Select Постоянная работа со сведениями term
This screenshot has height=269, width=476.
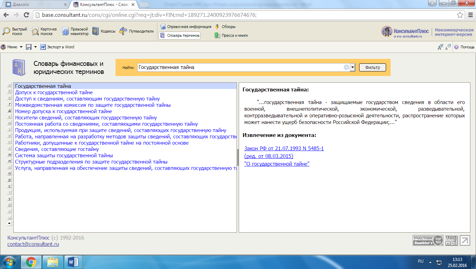tap(106, 124)
